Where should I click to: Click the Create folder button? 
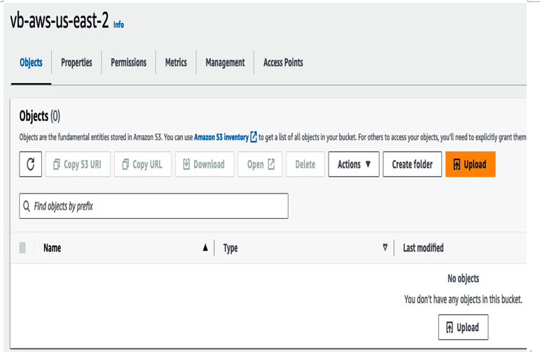[413, 164]
